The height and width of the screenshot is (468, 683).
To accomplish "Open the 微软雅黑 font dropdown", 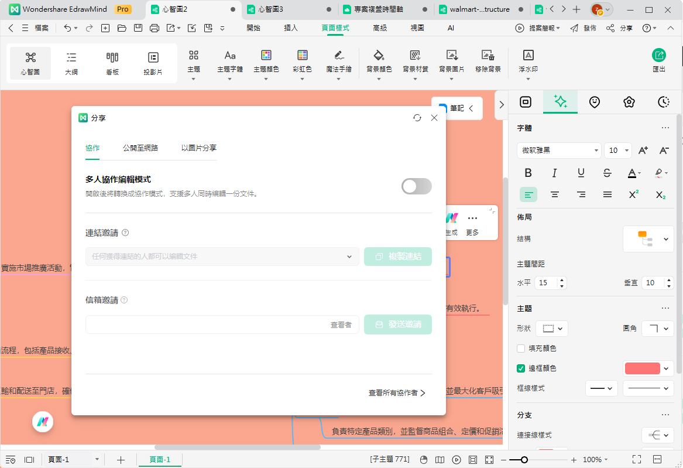I will click(x=558, y=151).
